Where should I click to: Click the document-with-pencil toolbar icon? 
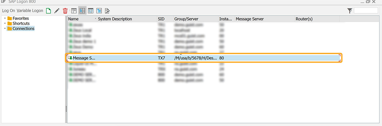click(x=107, y=11)
